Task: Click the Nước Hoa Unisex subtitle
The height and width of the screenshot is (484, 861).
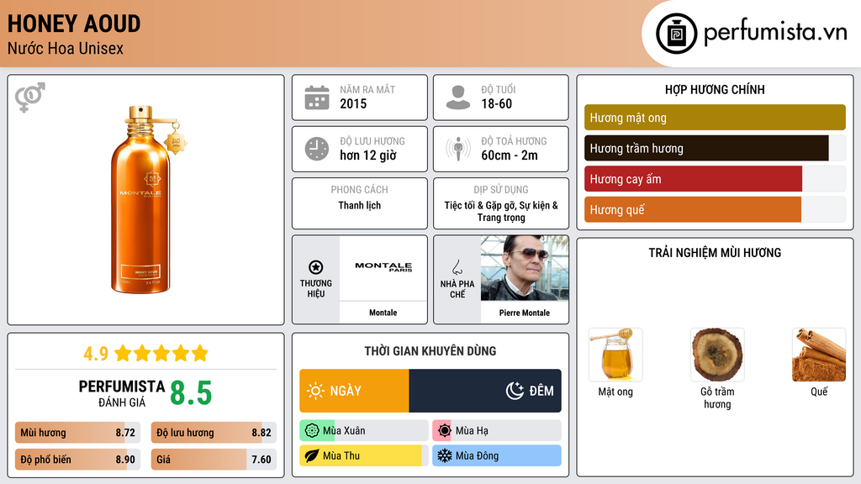Action: click(x=66, y=48)
